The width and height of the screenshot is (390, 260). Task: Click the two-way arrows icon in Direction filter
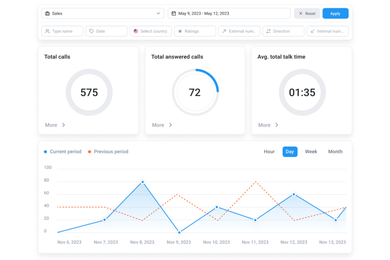pos(268,31)
